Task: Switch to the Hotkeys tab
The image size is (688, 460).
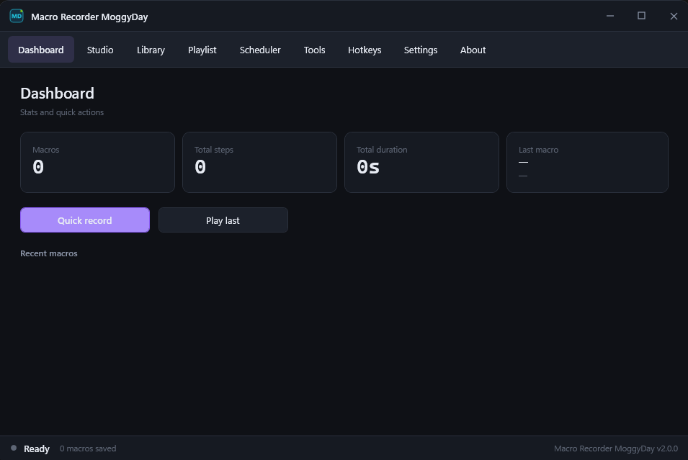Action: (x=365, y=50)
